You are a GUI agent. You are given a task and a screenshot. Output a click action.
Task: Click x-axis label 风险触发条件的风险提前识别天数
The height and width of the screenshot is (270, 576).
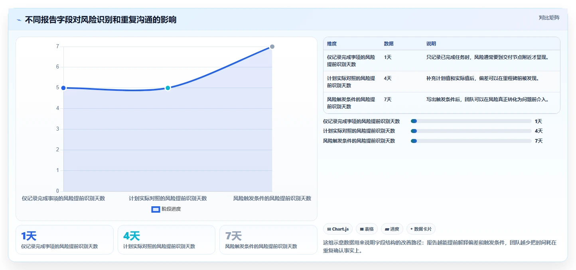point(272,198)
